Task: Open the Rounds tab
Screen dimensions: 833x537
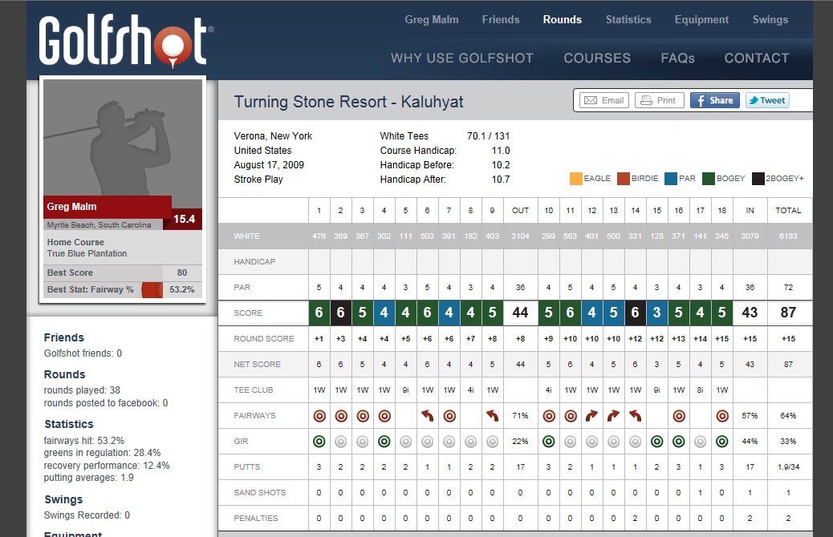Action: click(562, 19)
